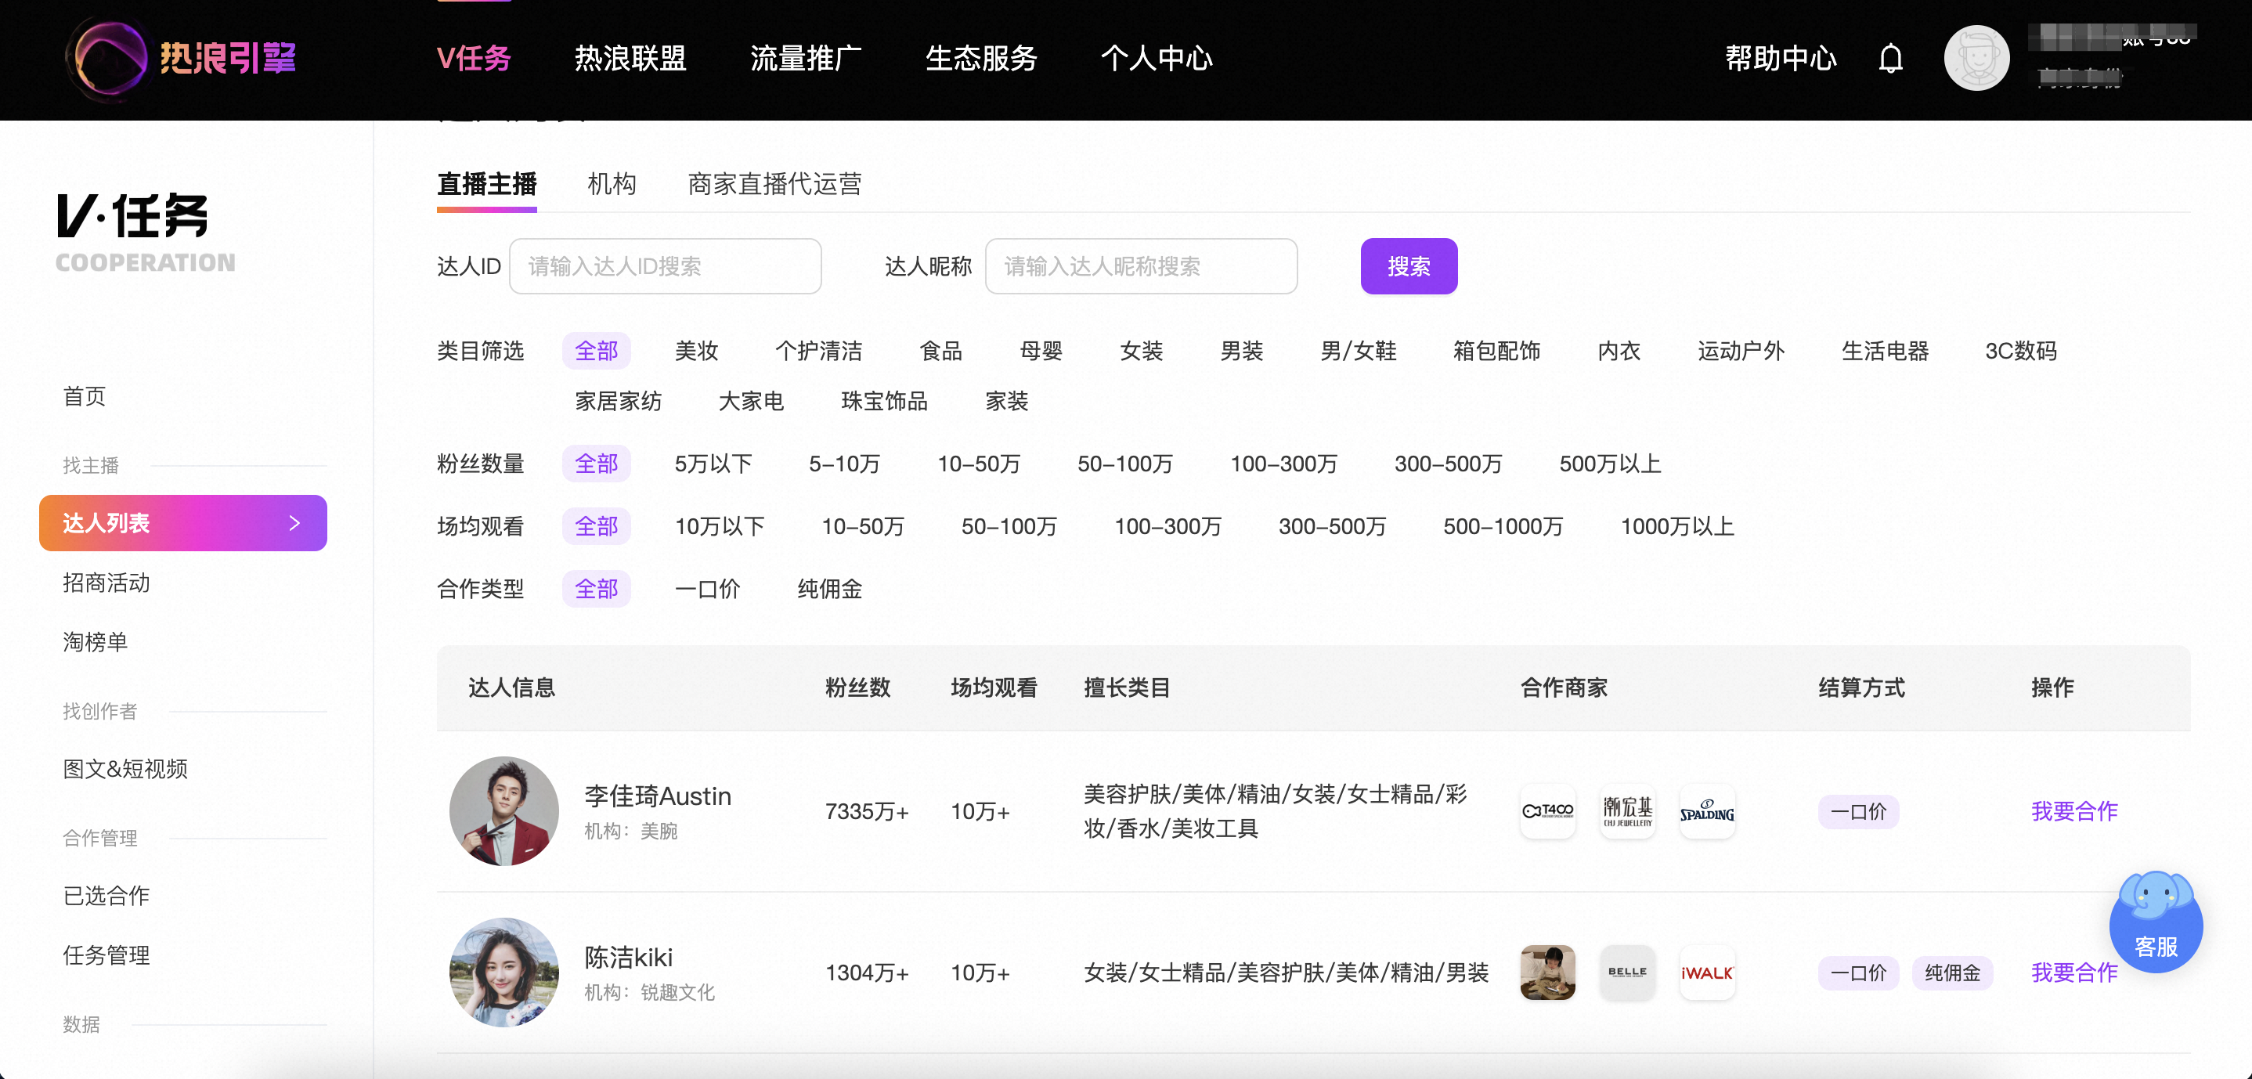Click the 粉丝数 column header

[857, 687]
